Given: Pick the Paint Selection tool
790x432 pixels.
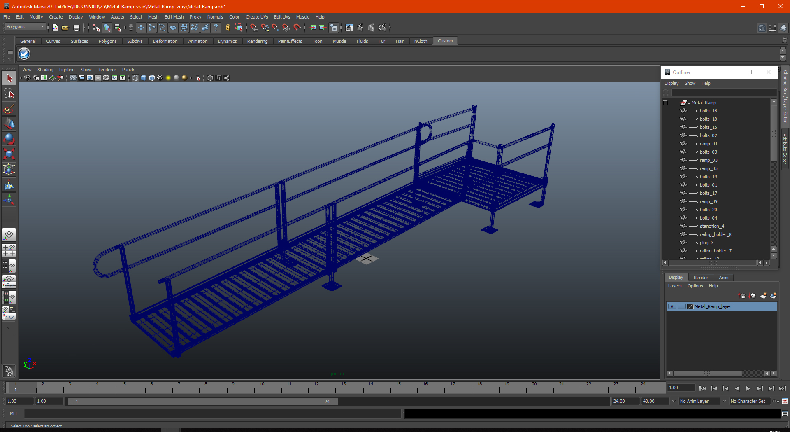Looking at the screenshot, I should click(x=9, y=109).
